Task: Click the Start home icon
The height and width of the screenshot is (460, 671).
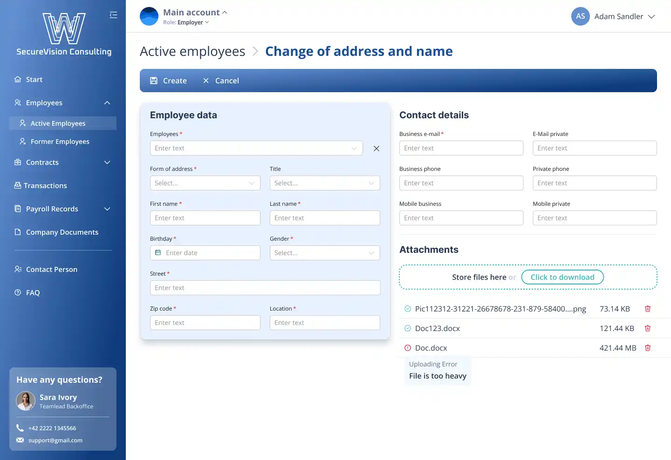Action: pos(17,79)
